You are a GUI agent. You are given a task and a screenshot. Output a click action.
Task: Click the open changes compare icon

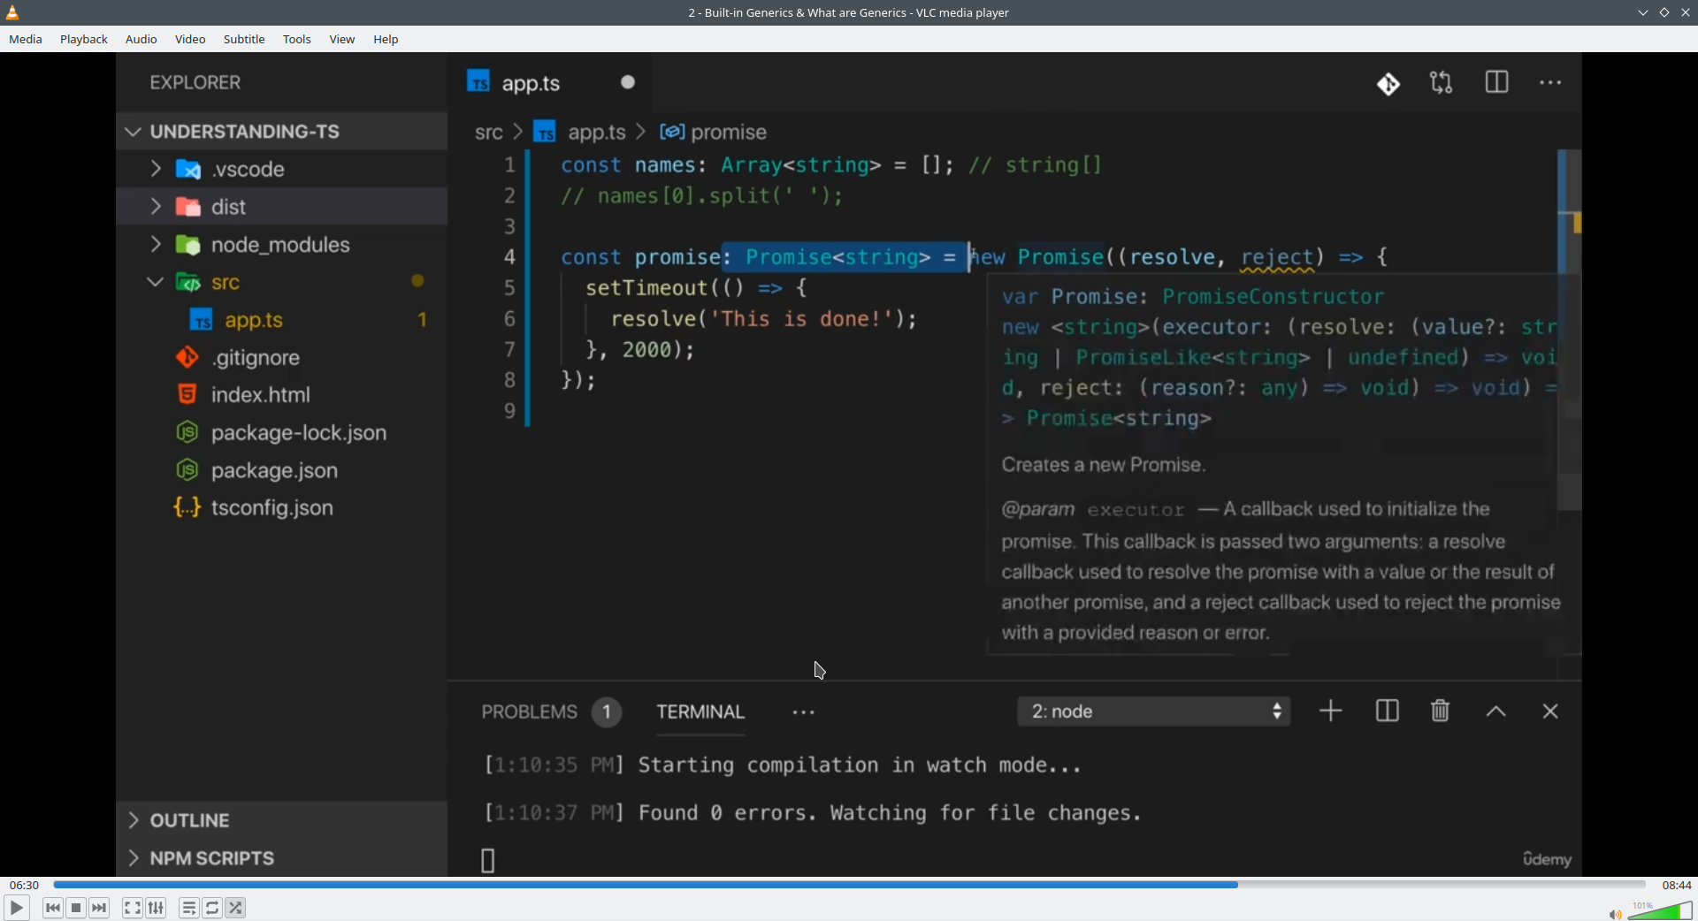tap(1442, 83)
